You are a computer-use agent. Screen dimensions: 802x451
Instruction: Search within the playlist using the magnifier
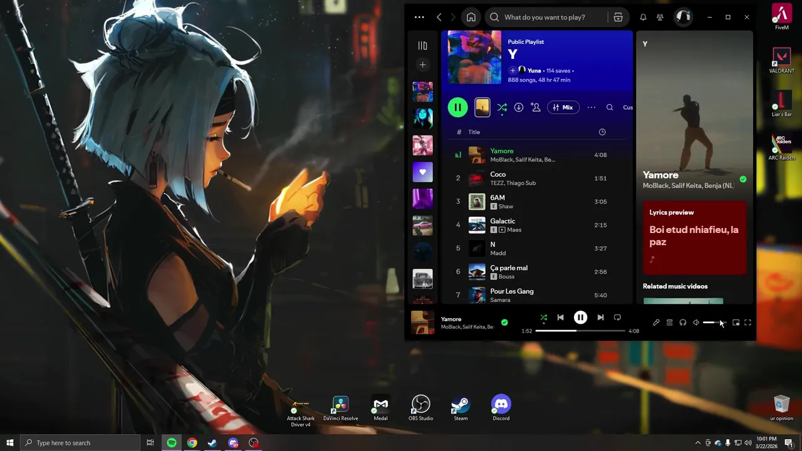610,107
